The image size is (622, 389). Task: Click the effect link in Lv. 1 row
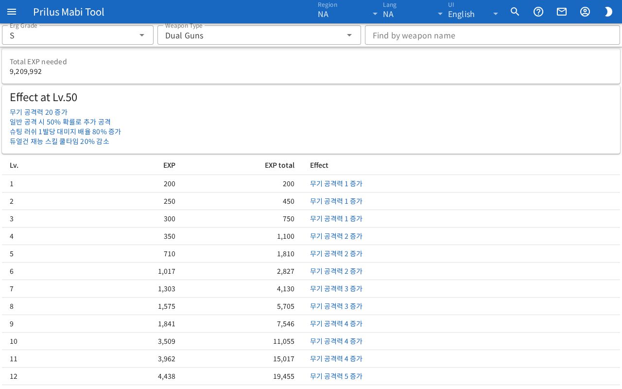336,183
